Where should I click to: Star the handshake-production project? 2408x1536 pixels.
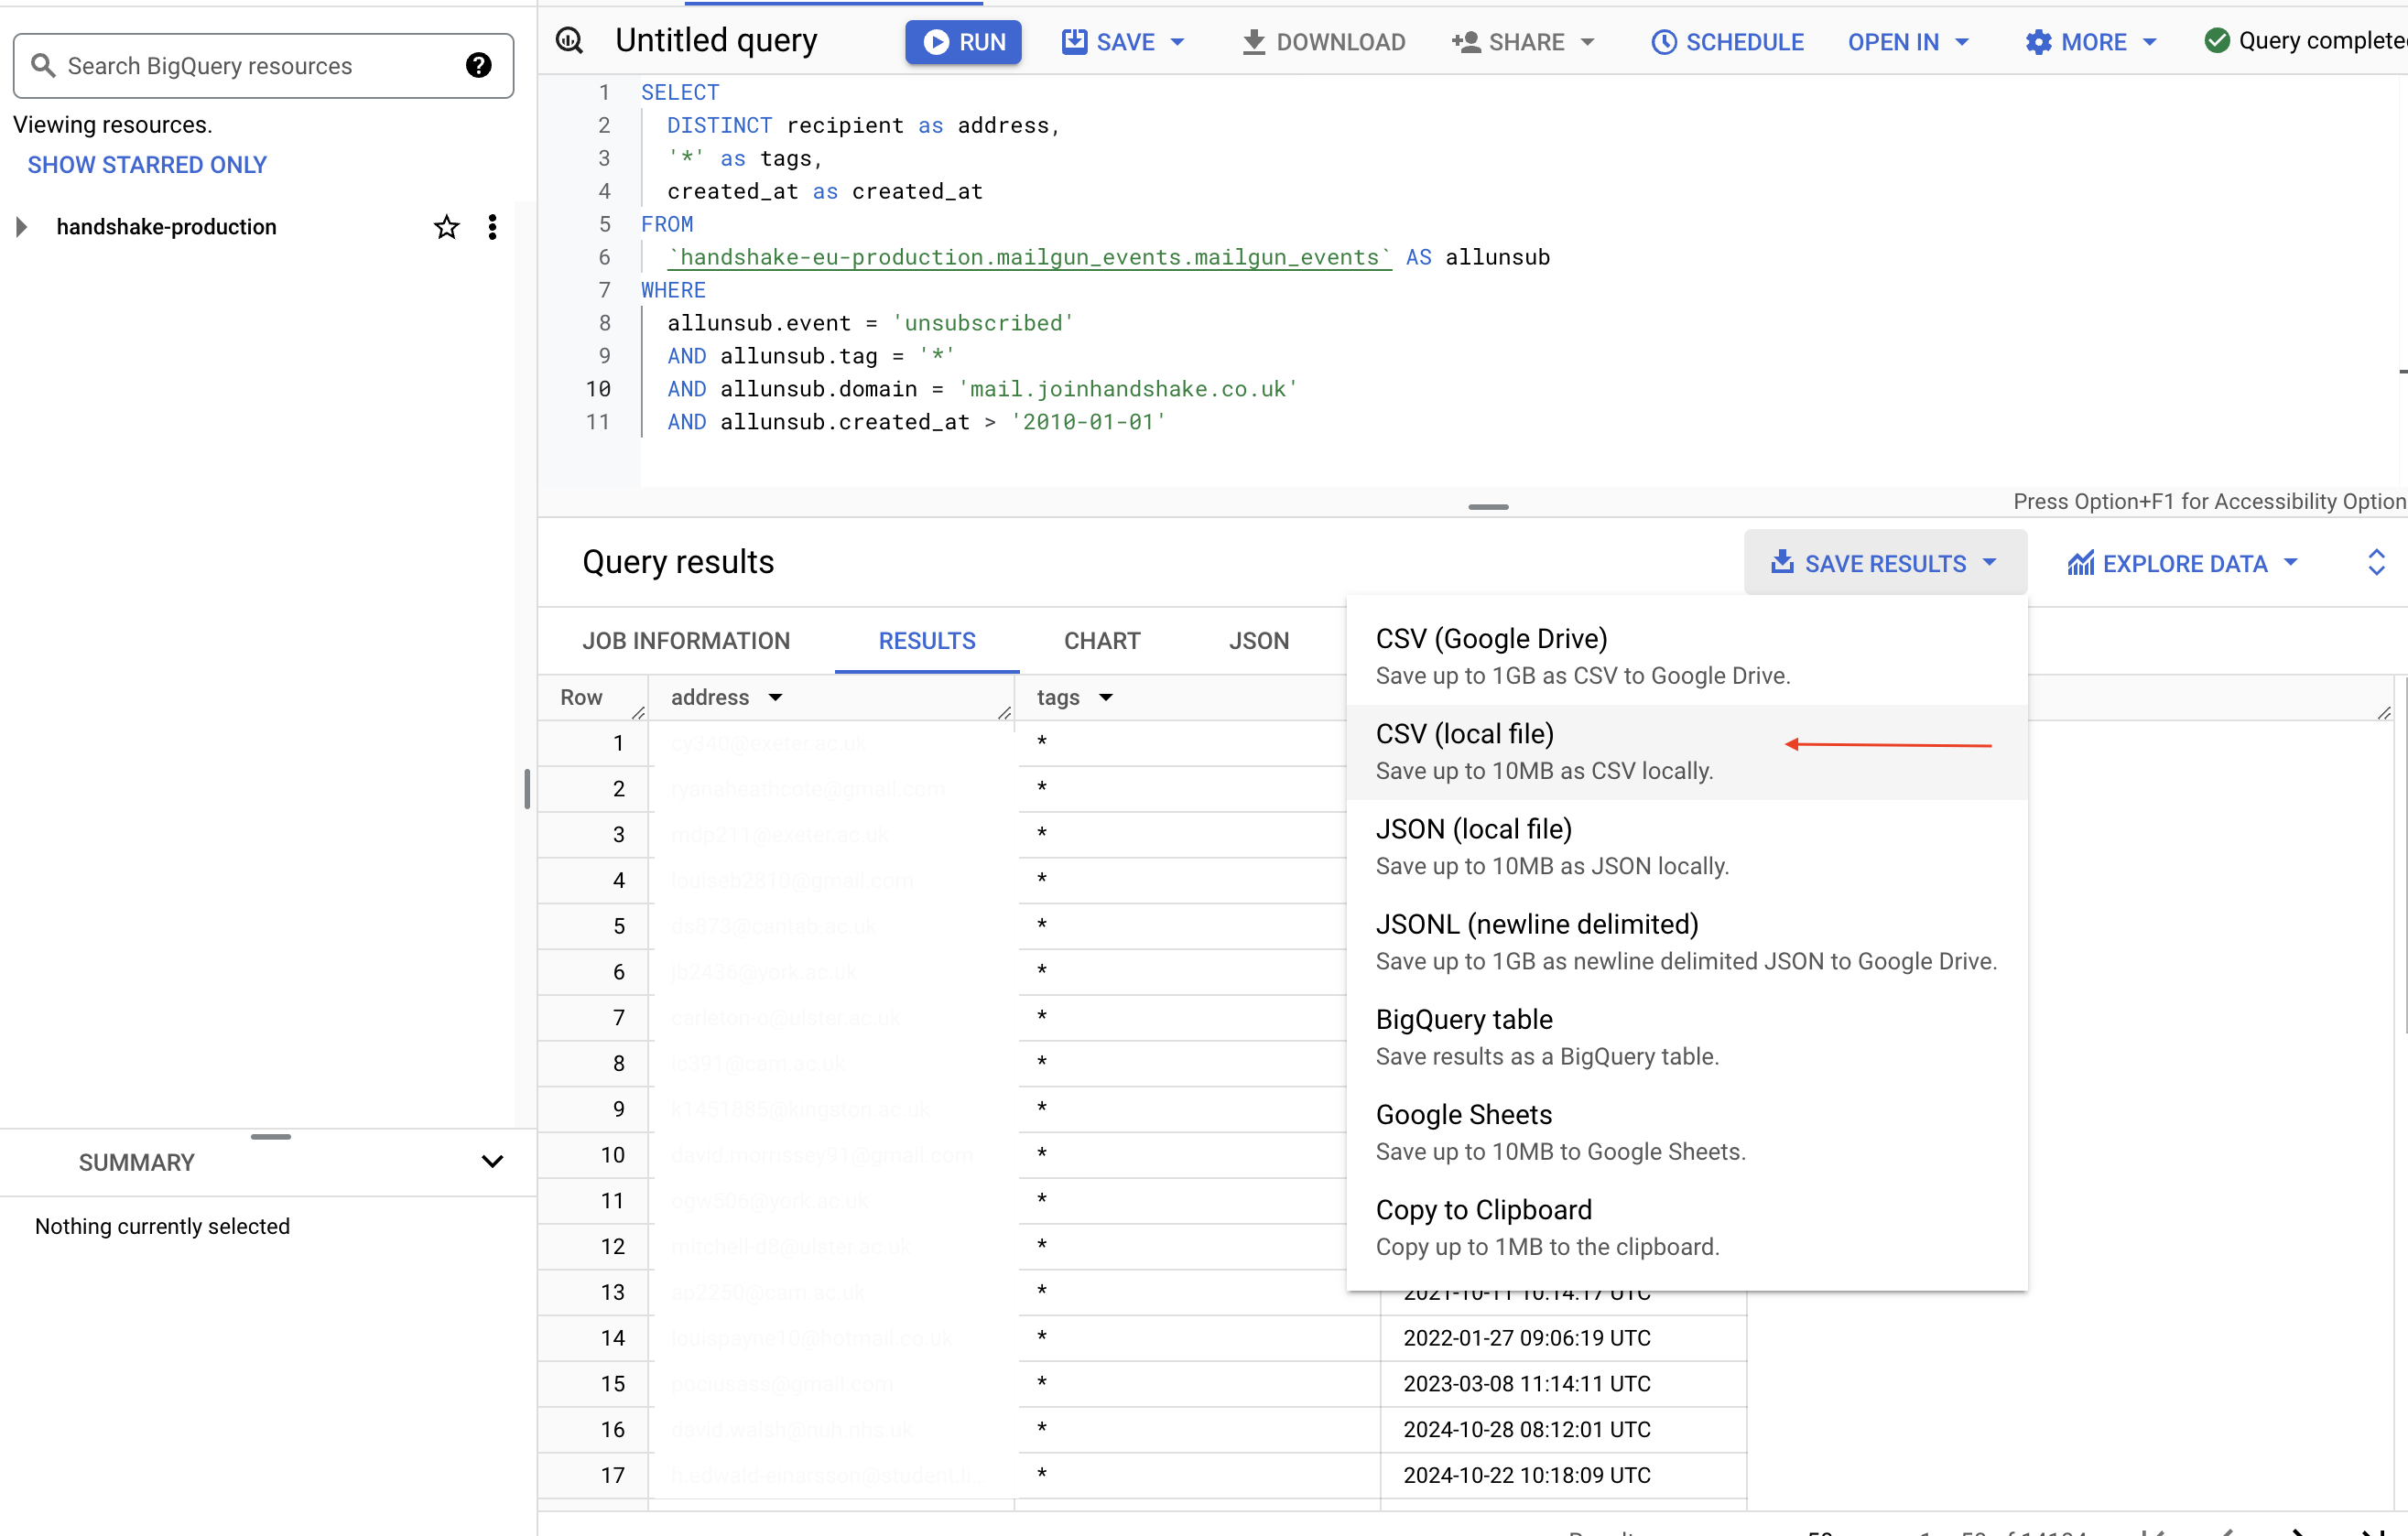tap(446, 227)
